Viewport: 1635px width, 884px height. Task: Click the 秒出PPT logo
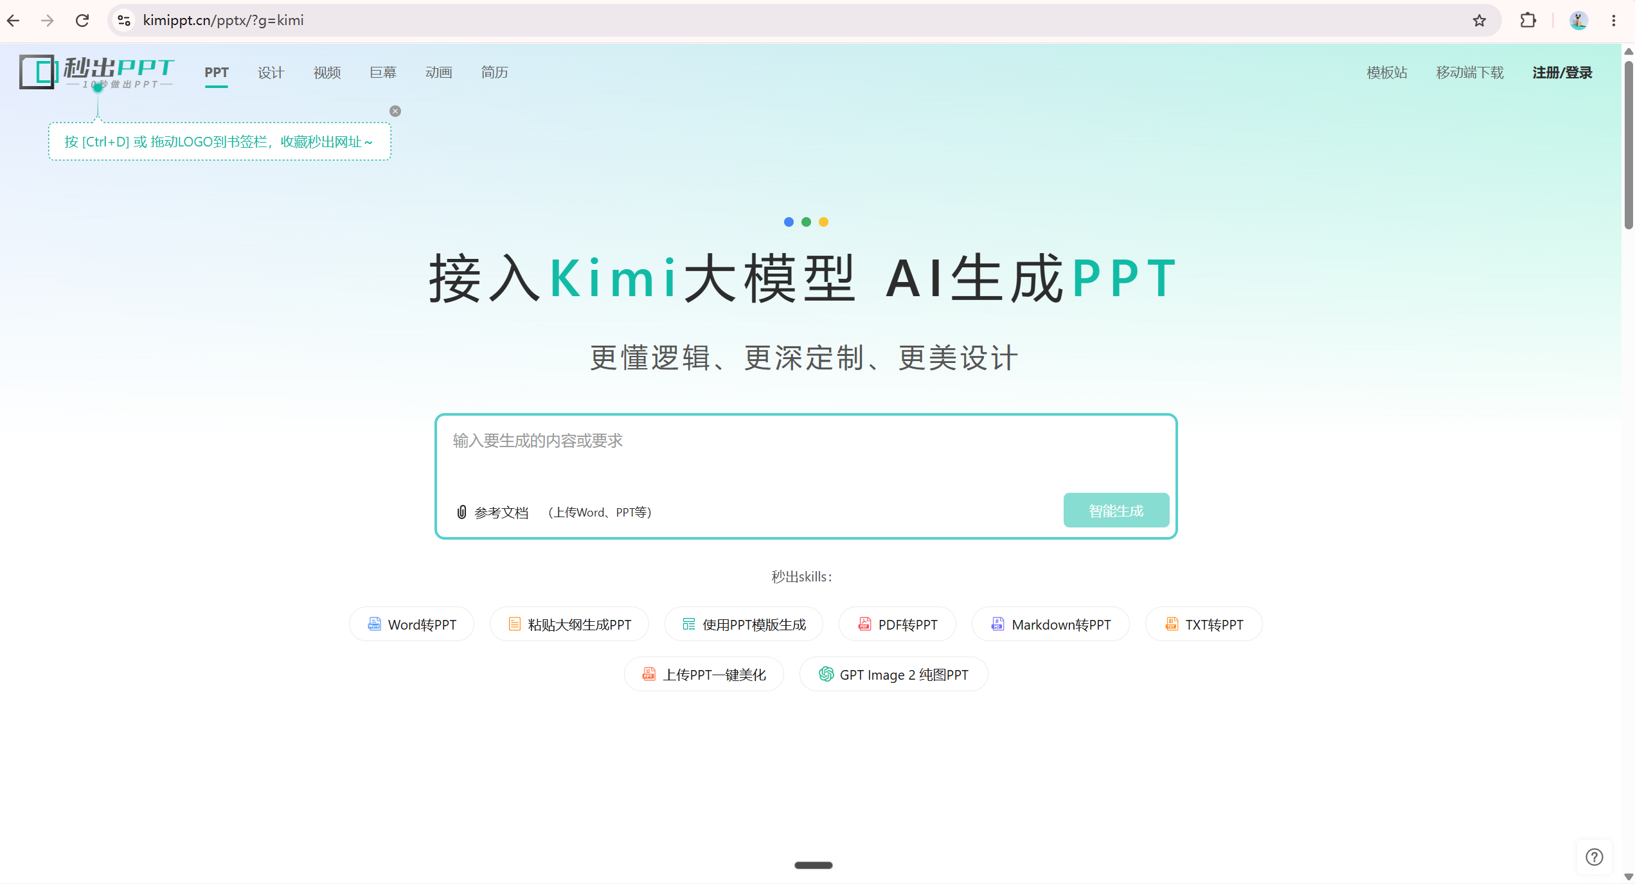tap(96, 72)
